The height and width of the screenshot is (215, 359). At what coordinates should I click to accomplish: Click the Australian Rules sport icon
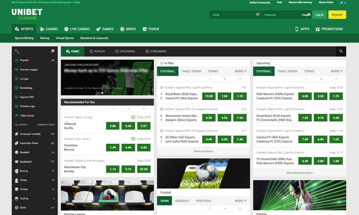coord(16,143)
